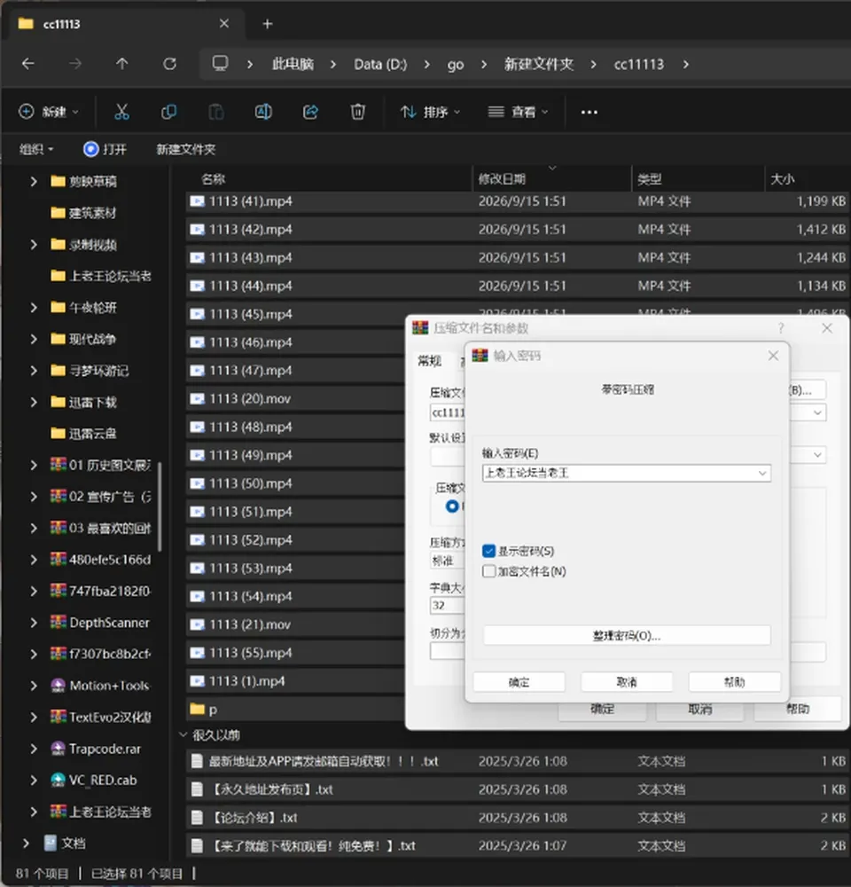Viewport: 851px width, 887px height.
Task: Close the password dialog with X
Action: 773,356
